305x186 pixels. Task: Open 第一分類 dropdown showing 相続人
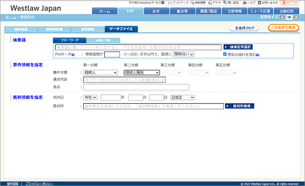pos(100,72)
